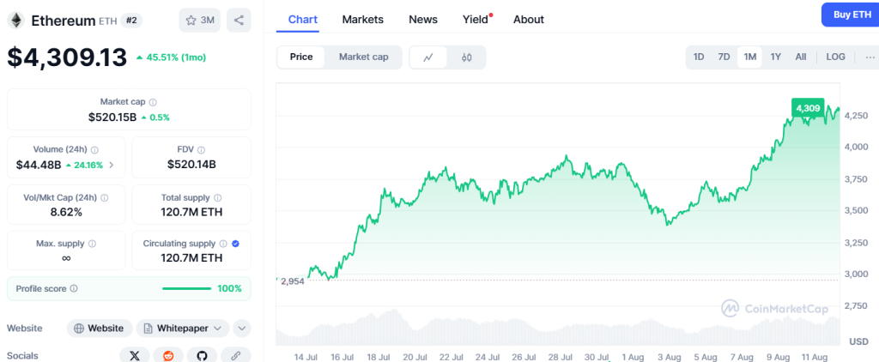Switch chart to Market cap view
This screenshot has height=362, width=879.
(363, 57)
